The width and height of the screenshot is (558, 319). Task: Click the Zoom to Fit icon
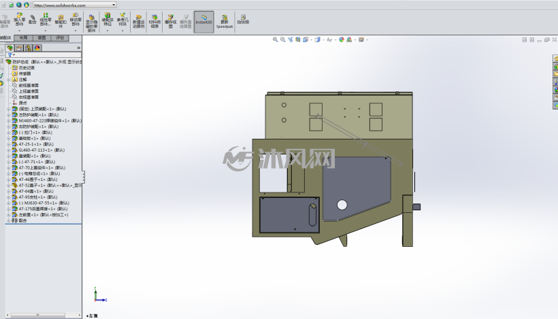[x=275, y=39]
